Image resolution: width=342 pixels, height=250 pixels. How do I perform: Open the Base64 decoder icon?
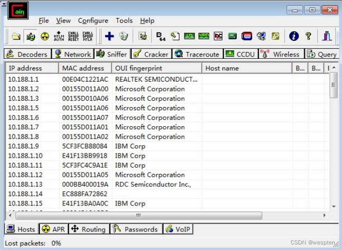(x=161, y=37)
